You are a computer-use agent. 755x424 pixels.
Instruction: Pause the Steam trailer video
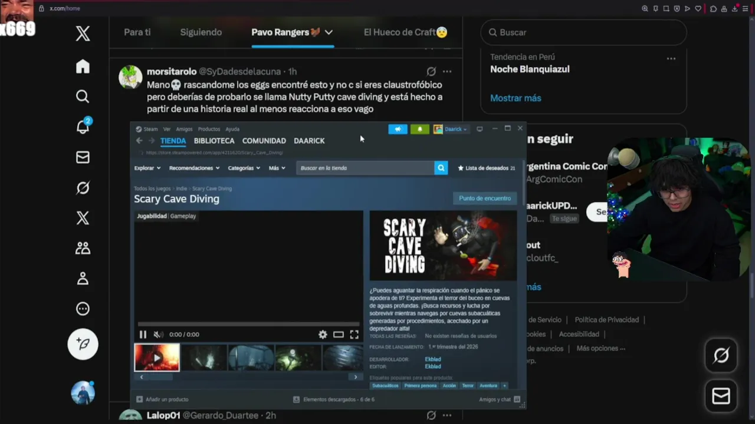click(143, 334)
